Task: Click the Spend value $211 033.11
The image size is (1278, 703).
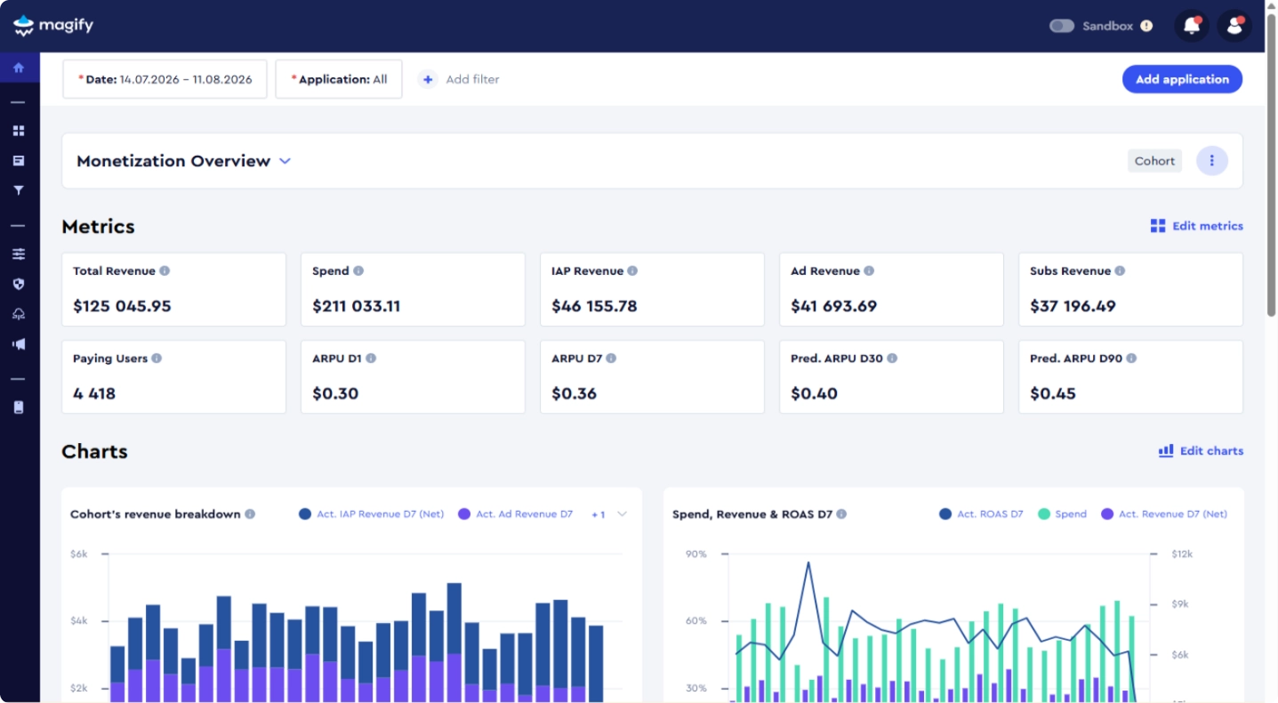Action: point(357,306)
